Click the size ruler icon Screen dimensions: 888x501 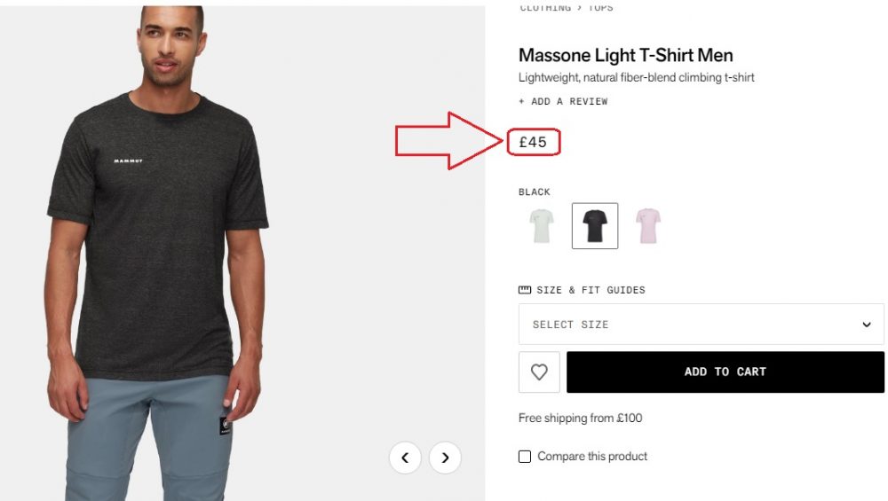click(525, 290)
